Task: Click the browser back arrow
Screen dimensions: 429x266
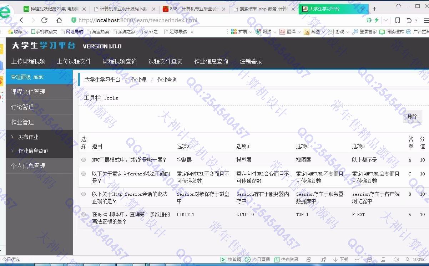Action: click(x=21, y=20)
